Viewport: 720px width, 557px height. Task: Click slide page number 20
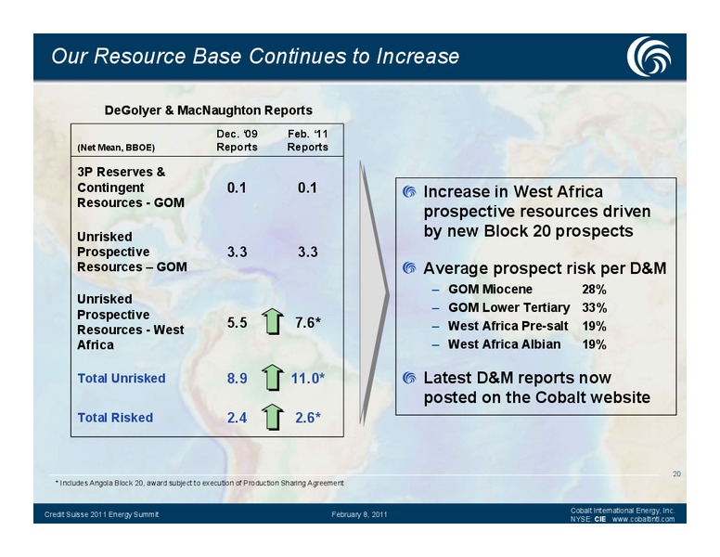676,473
